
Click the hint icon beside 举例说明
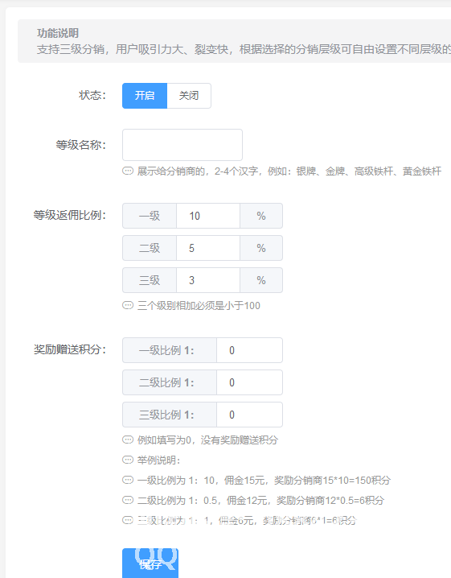(x=128, y=460)
